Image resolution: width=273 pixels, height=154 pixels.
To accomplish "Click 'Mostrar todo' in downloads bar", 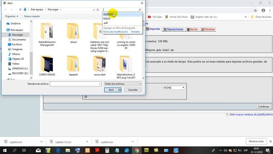I will [256, 142].
